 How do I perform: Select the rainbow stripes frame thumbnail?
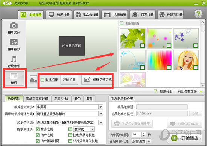coord(159,60)
